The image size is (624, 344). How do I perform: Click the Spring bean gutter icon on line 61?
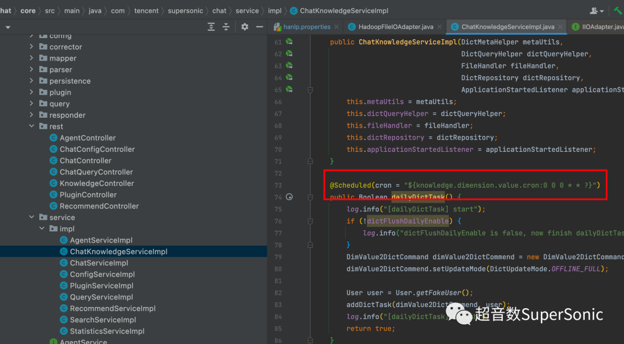(x=289, y=42)
